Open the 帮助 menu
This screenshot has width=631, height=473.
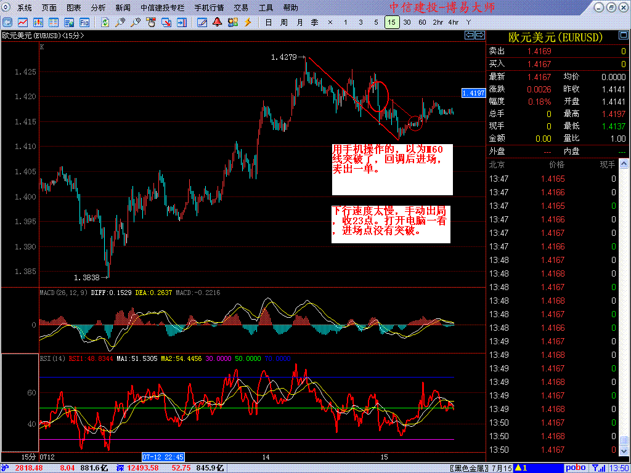[x=291, y=7]
